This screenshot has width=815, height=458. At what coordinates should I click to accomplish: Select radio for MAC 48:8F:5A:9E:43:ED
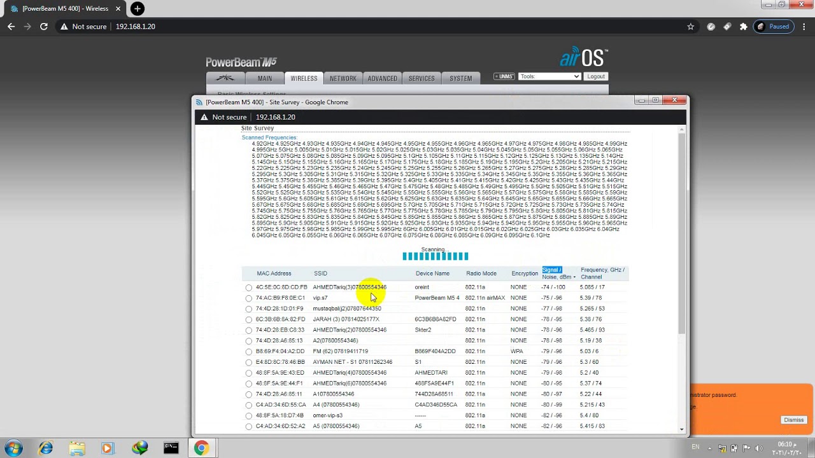tap(249, 373)
